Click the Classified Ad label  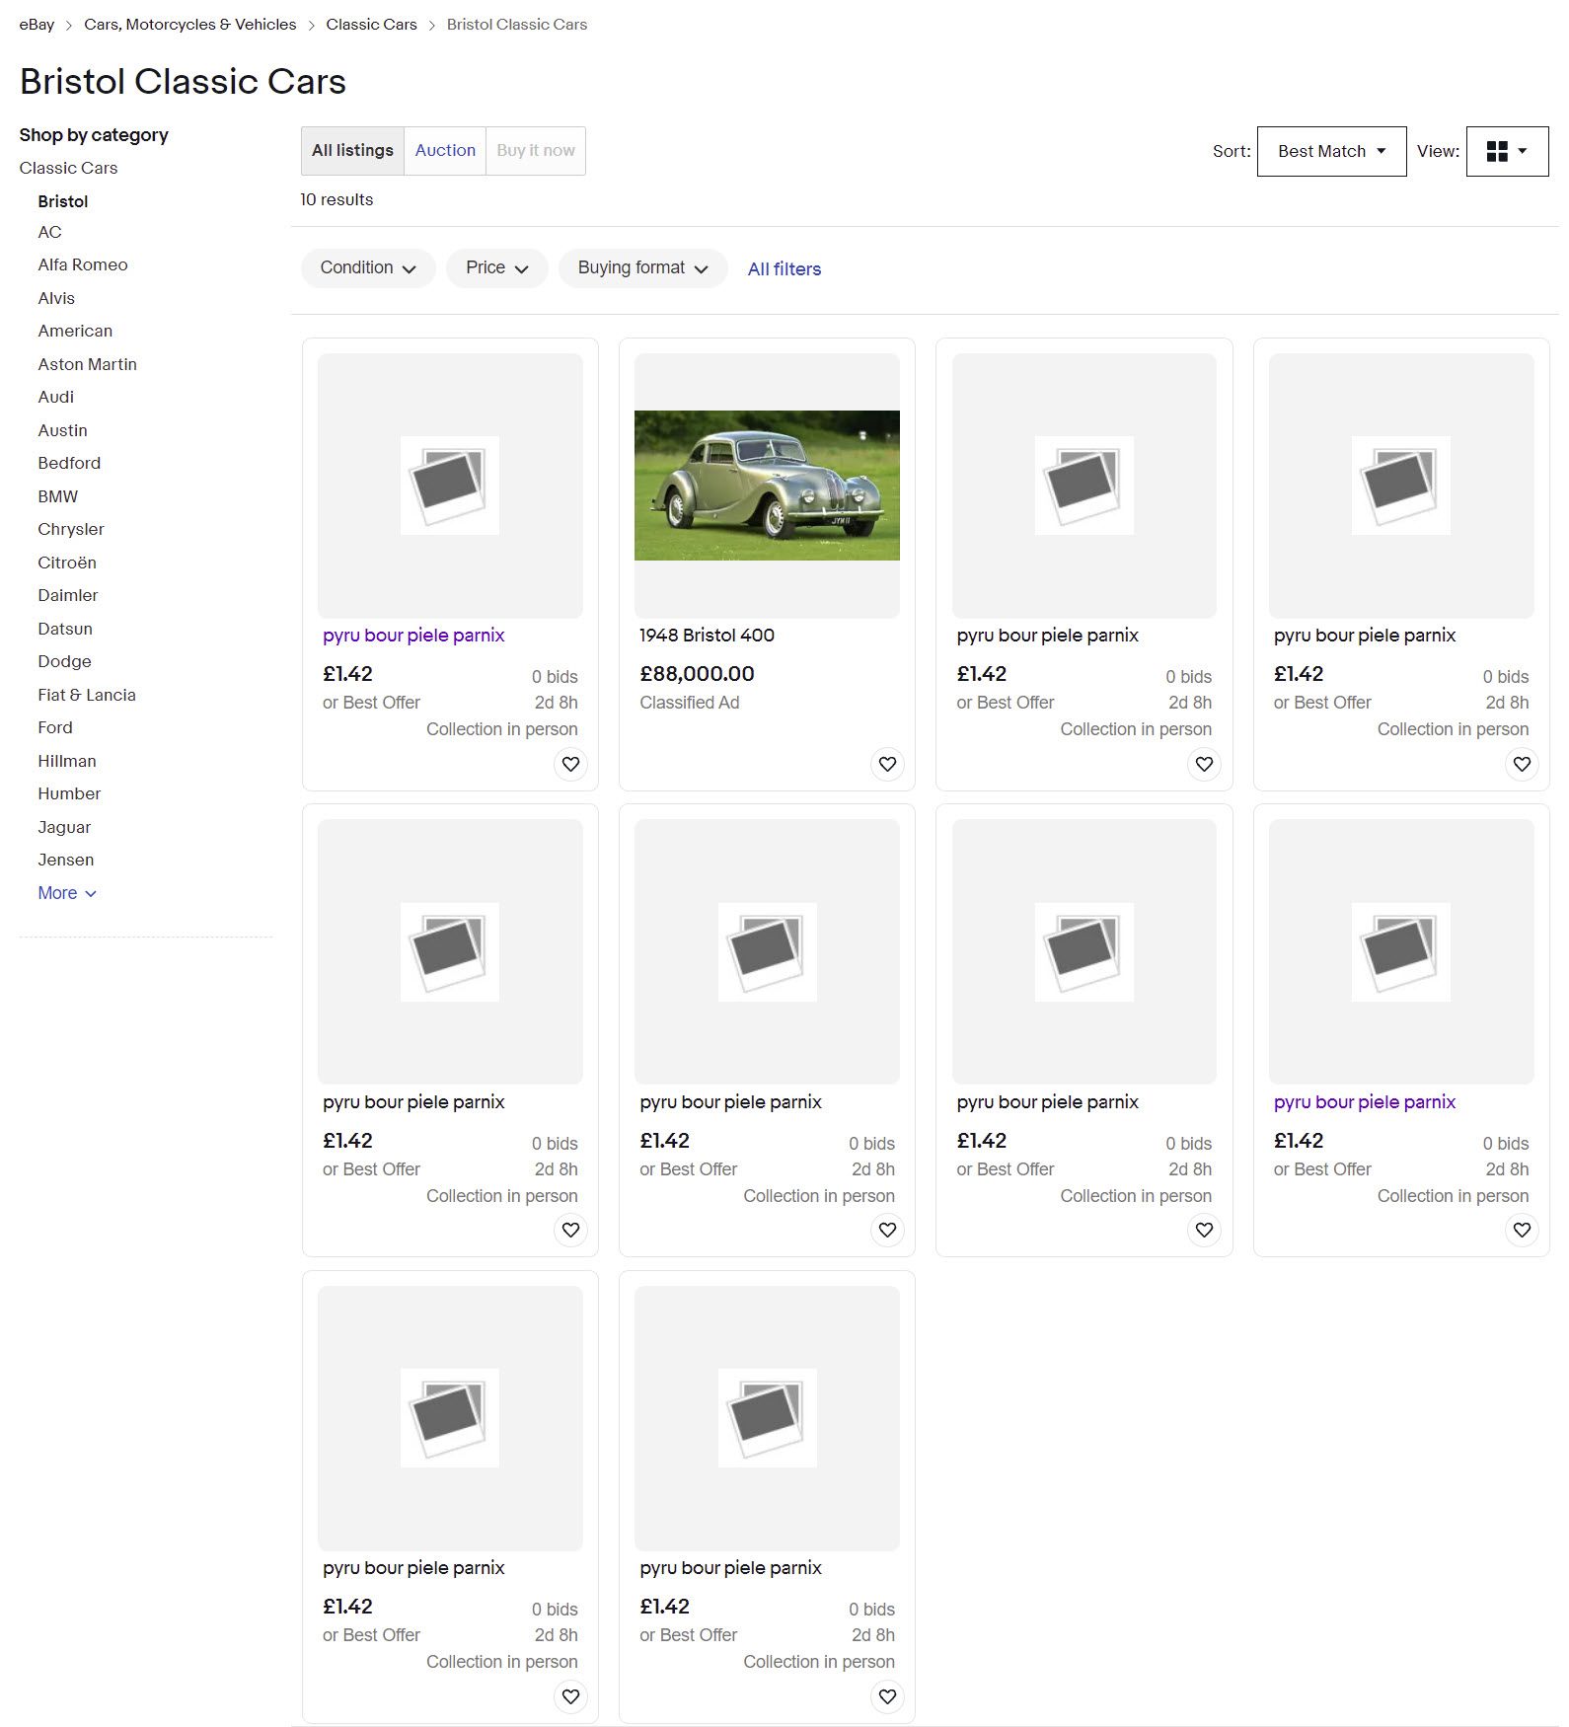689,703
